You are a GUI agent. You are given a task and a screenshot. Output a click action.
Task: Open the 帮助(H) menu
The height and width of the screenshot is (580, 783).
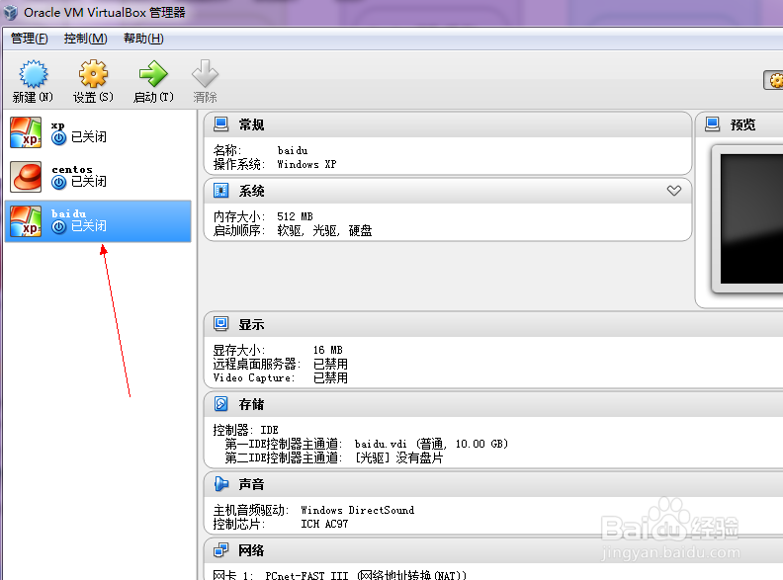pyautogui.click(x=143, y=39)
